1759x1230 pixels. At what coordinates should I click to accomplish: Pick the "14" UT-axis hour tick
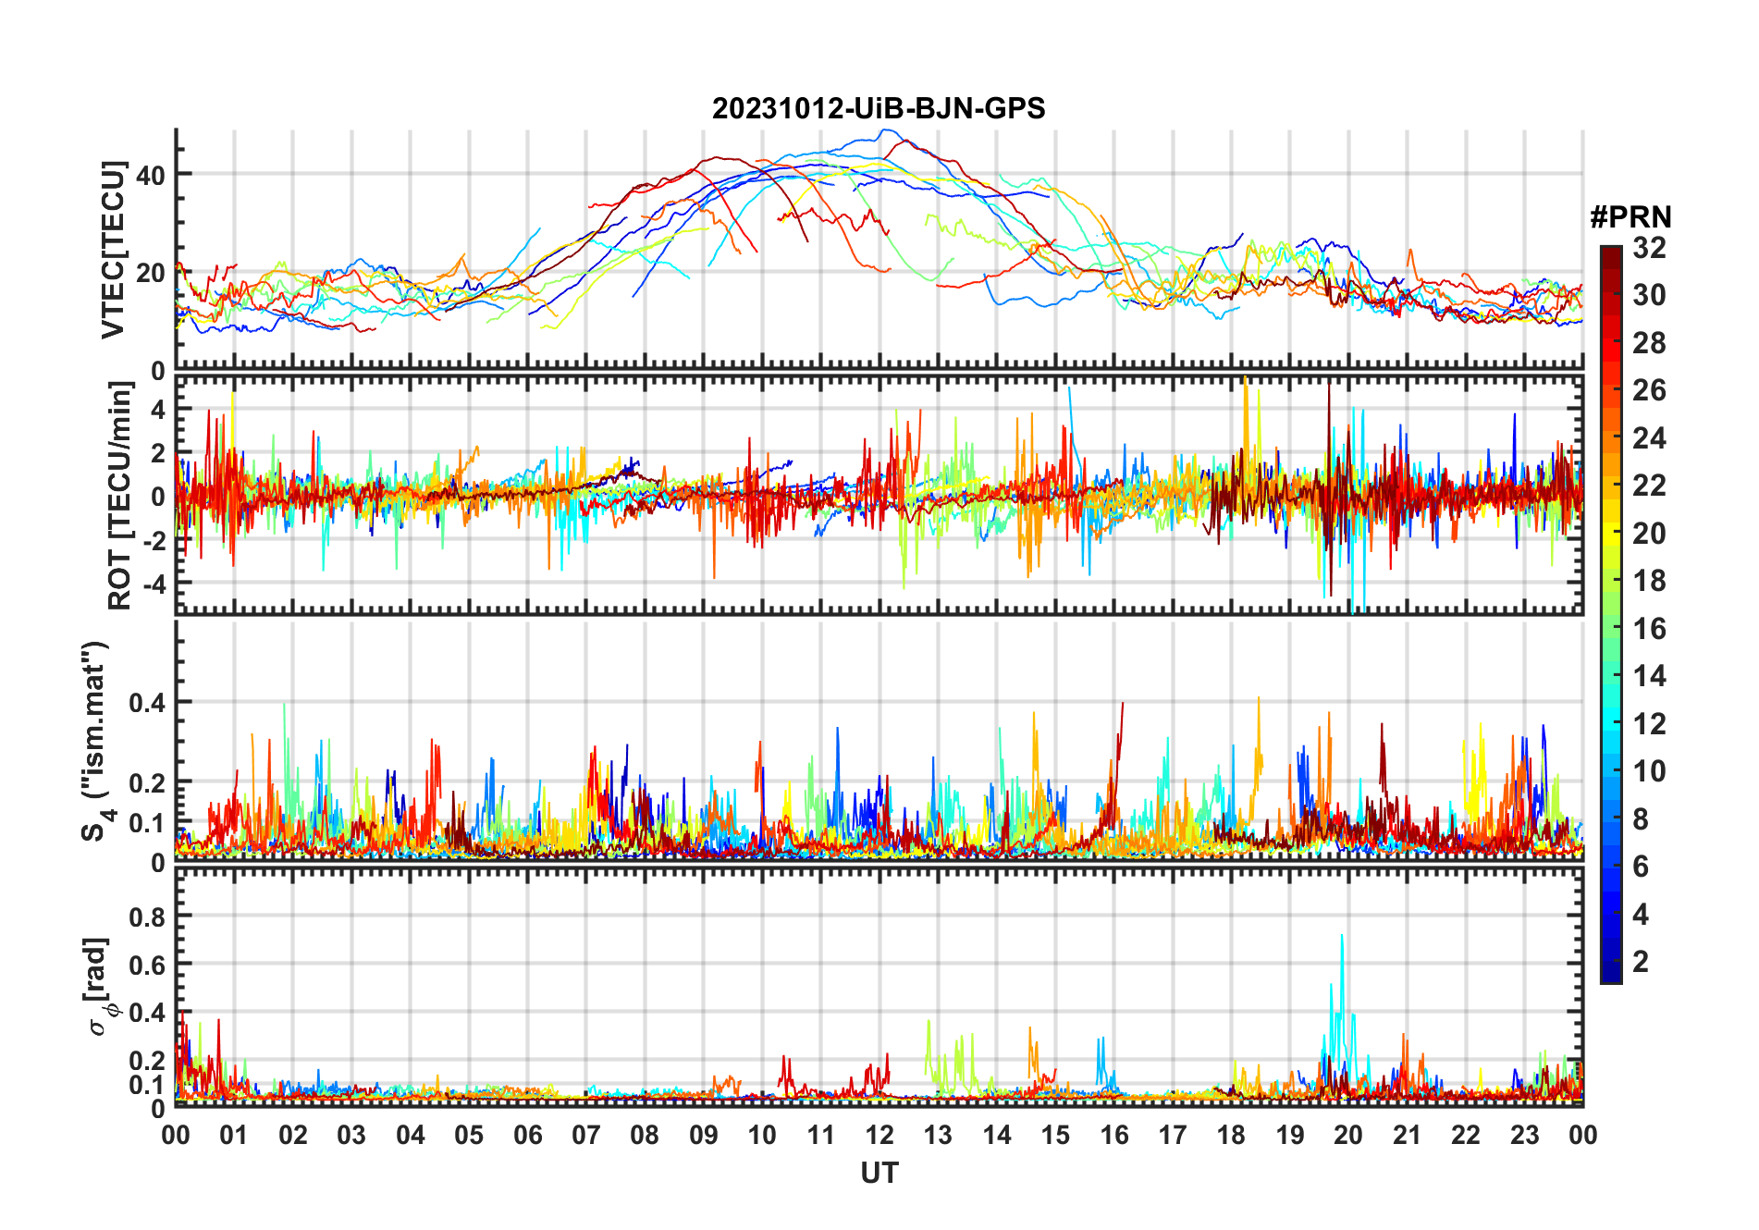[997, 1135]
